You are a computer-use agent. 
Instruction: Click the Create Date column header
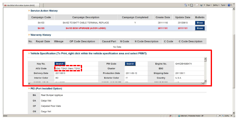163,17
